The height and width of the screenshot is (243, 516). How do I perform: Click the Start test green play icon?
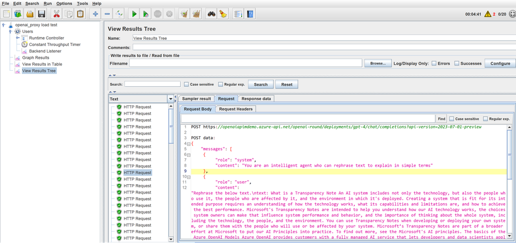[134, 14]
